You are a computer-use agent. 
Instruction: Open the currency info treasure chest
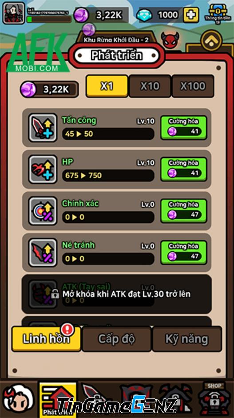coord(218,14)
